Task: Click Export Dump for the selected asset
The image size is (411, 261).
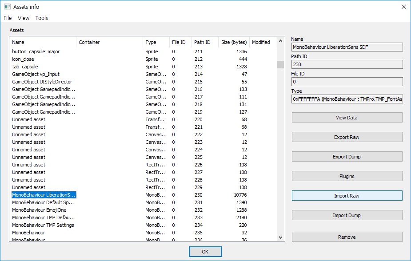Action: click(347, 156)
